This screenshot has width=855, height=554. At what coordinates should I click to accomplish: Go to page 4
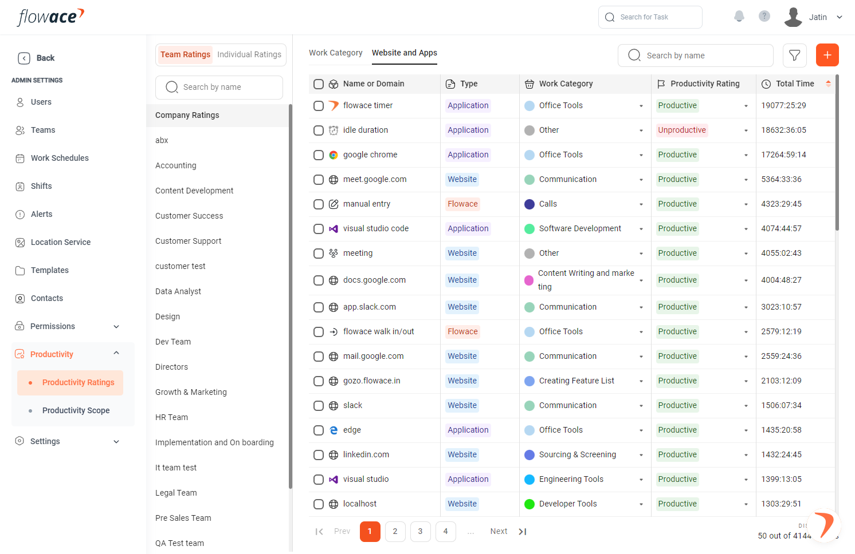pos(446,532)
